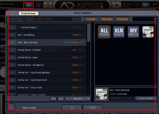
Task: Select the Initialize (Empty) preset row
Action: tap(47, 27)
